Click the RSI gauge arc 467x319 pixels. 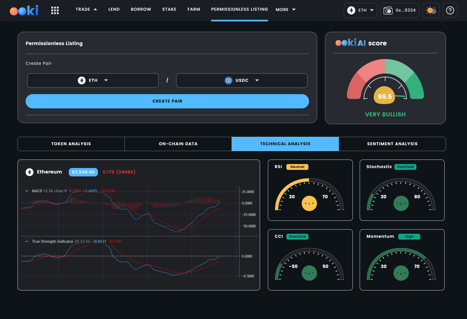point(309,194)
